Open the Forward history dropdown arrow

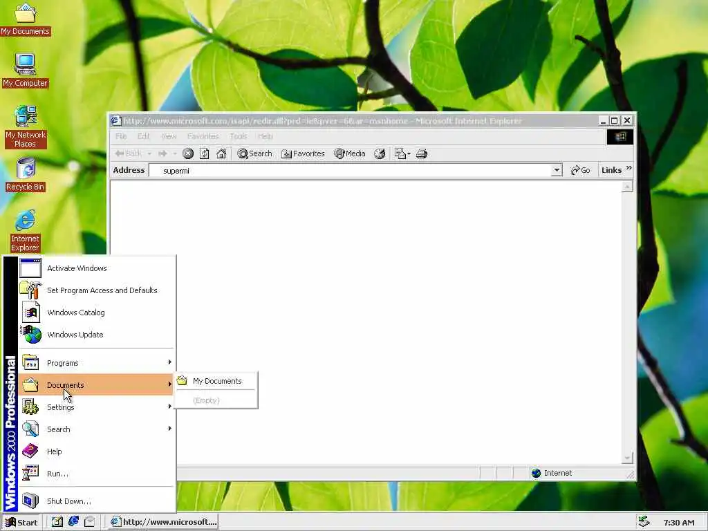pyautogui.click(x=175, y=153)
